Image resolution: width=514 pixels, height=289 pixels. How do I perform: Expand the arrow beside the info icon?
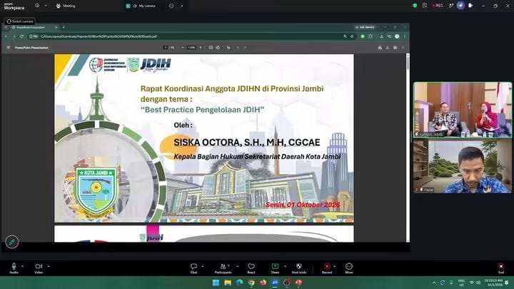point(46,6)
